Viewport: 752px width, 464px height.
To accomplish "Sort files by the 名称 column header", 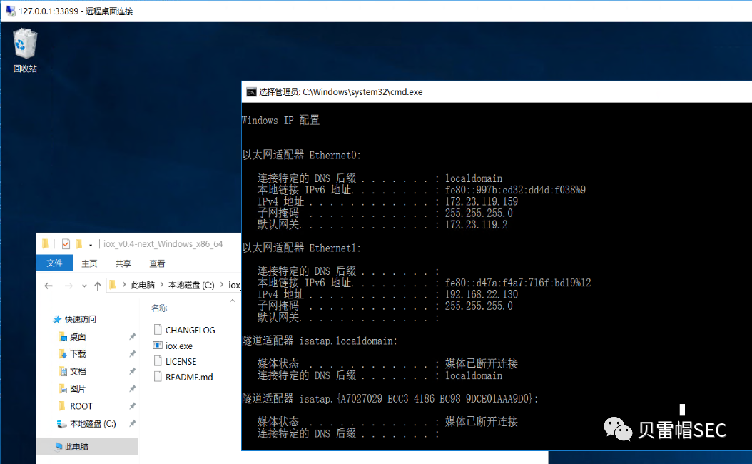I will [x=160, y=308].
